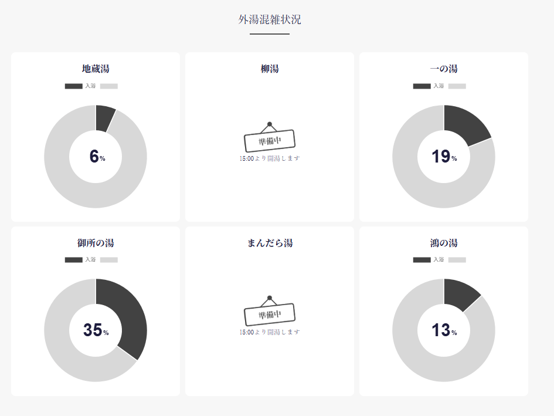
Task: Click the 準備中 sign in 柳湯 card
Action: click(269, 140)
